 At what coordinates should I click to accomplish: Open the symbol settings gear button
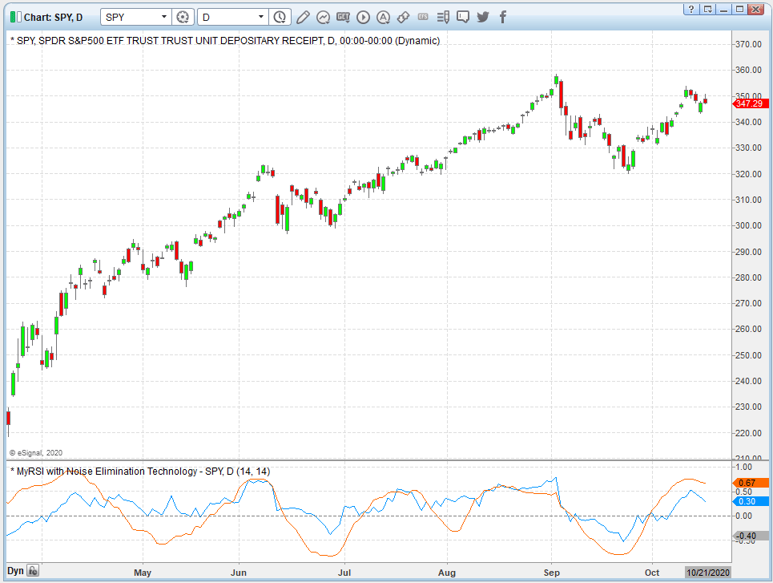(183, 18)
